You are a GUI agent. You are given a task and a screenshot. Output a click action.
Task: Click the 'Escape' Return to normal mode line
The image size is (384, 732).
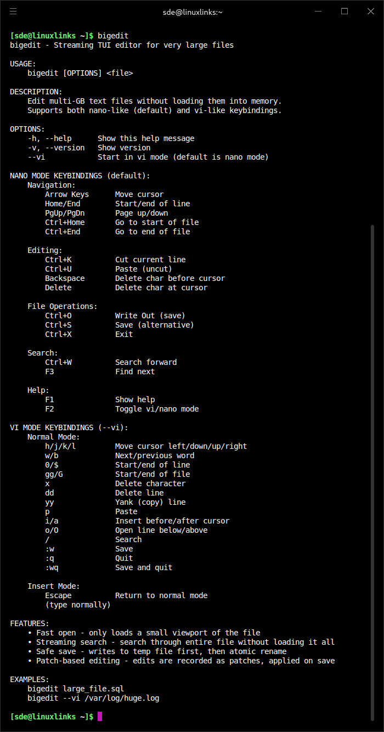click(x=58, y=595)
